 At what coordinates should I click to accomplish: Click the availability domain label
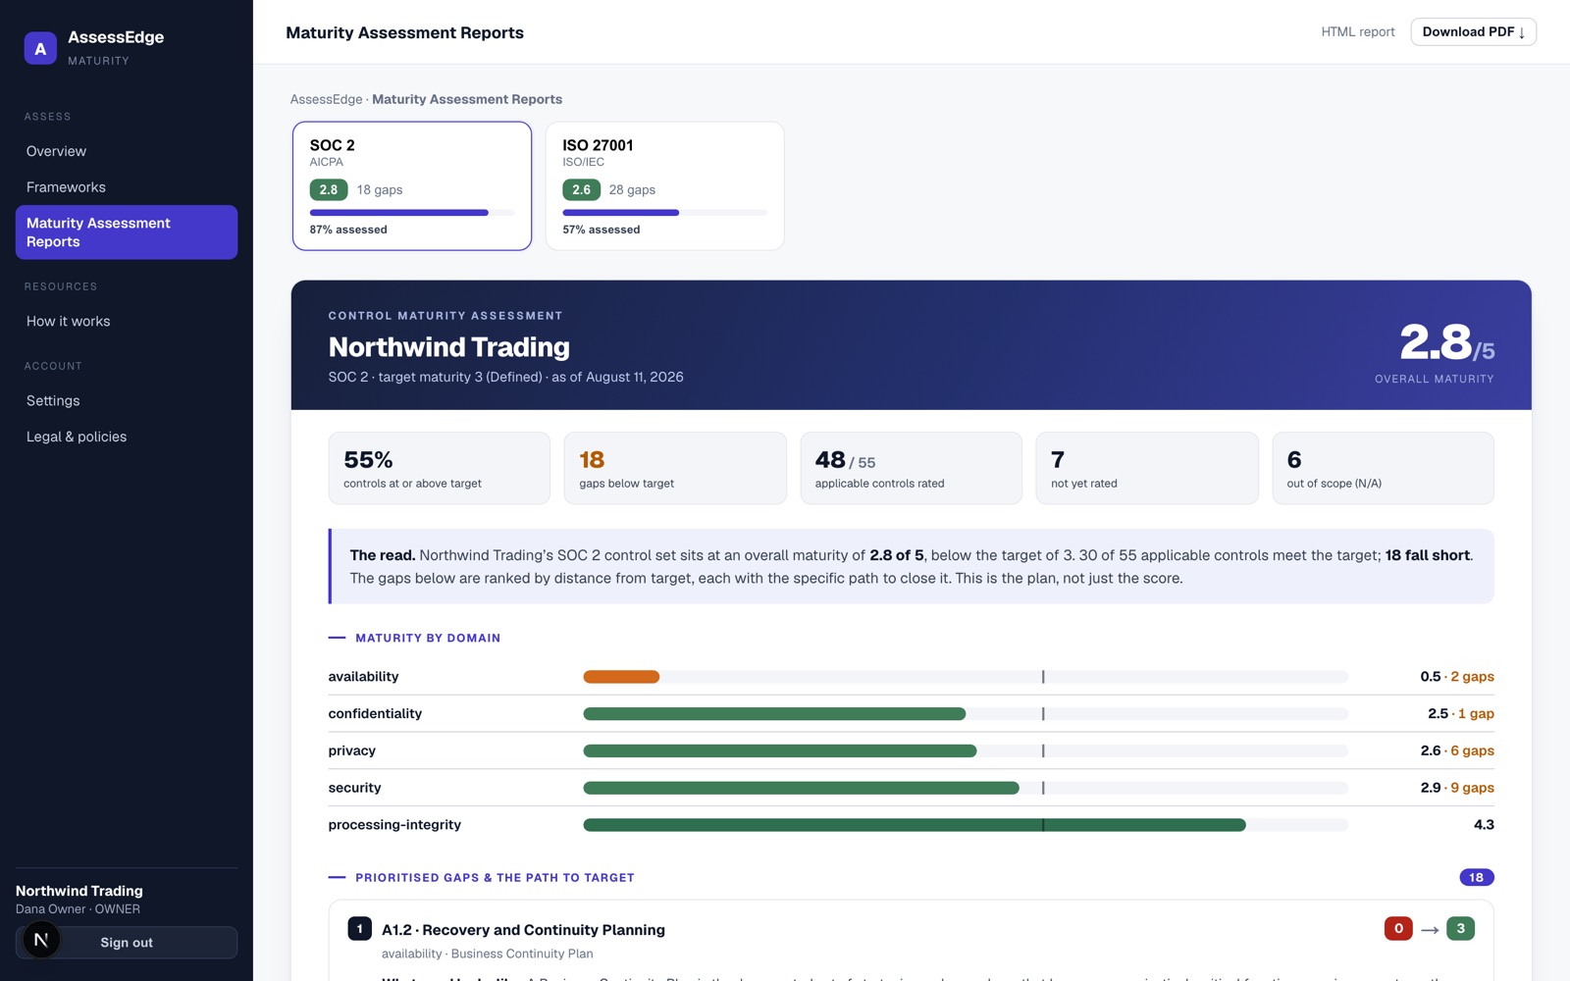(x=363, y=677)
